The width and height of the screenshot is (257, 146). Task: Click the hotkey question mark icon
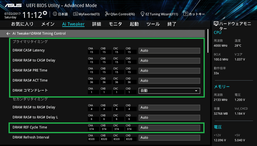coord(185,14)
